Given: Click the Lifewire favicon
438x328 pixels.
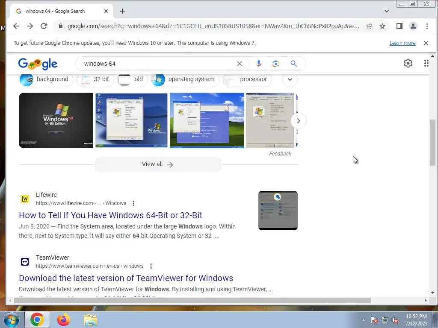Looking at the screenshot, I should pos(25,199).
